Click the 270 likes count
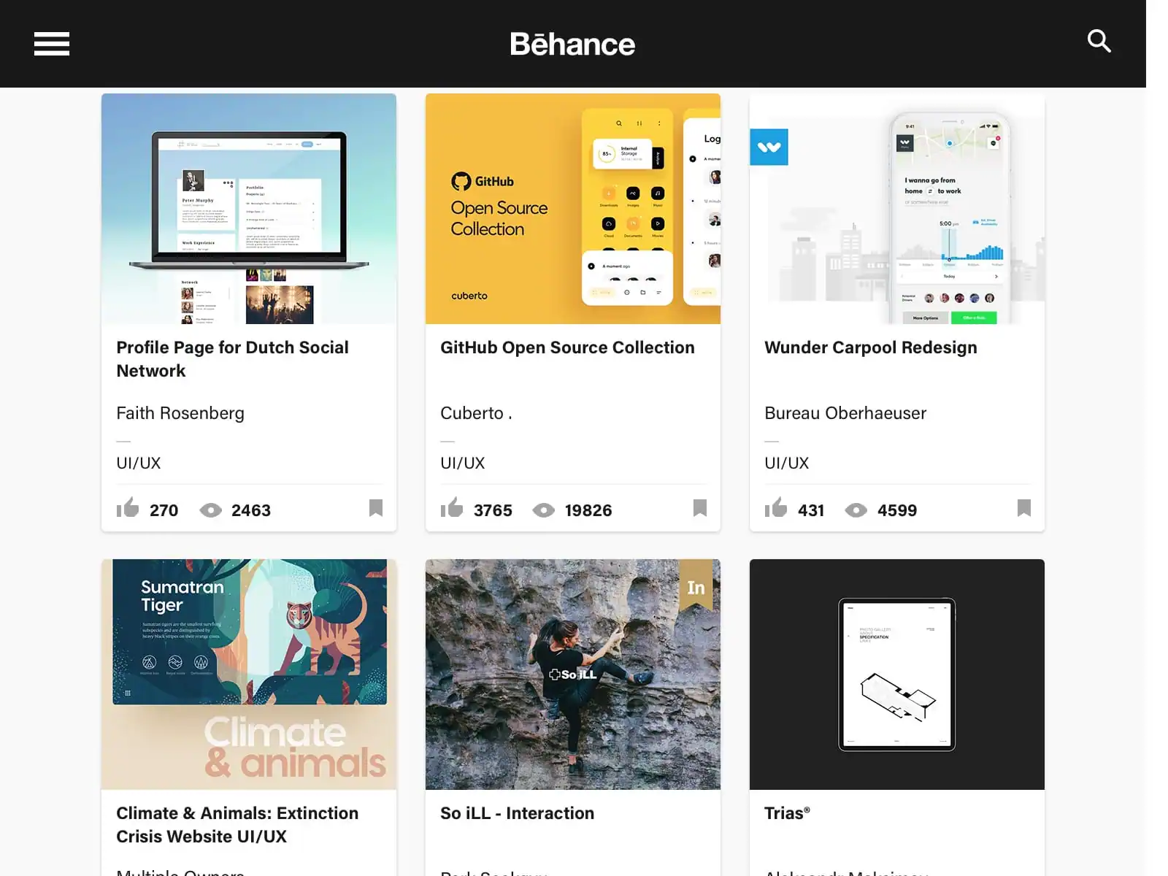The image size is (1168, 876). (164, 510)
